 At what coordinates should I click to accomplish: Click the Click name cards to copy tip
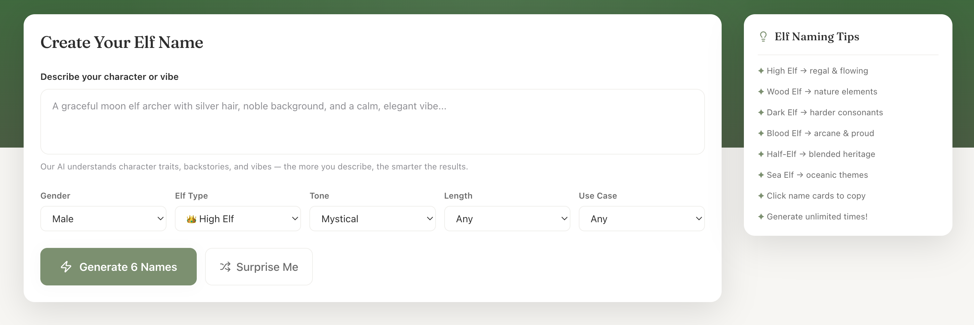point(816,195)
